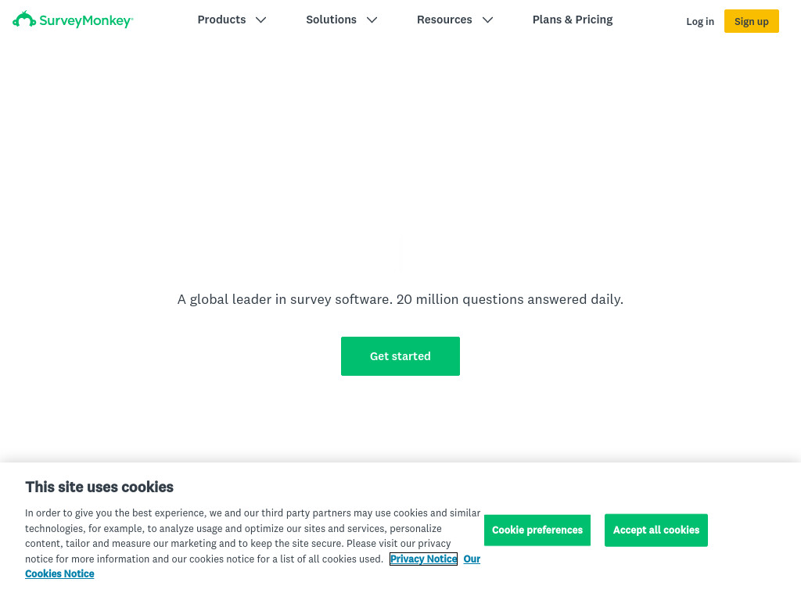The height and width of the screenshot is (600, 801).
Task: Click the SurveyMonkey wordmark text
Action: point(86,21)
